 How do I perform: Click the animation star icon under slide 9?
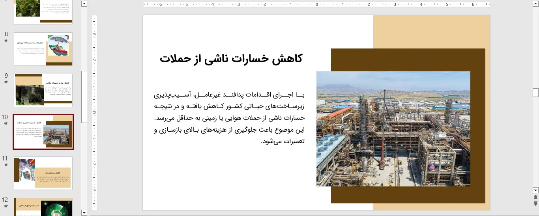6,82
